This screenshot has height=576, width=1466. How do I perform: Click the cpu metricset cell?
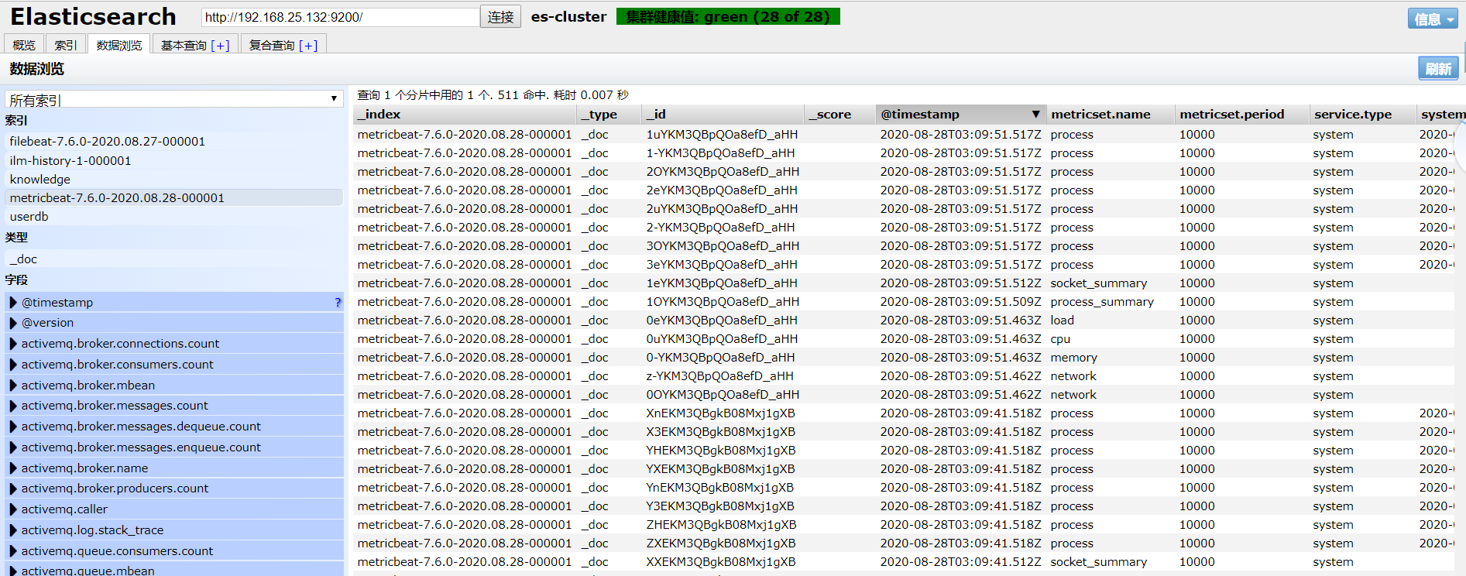tap(1060, 339)
